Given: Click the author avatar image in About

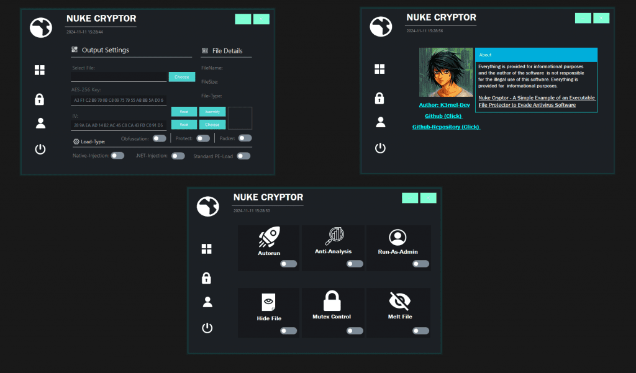Looking at the screenshot, I should pyautogui.click(x=447, y=73).
